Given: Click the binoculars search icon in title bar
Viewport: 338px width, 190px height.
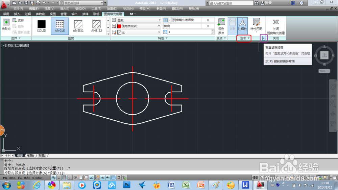Looking at the screenshot, I should tap(257, 3).
